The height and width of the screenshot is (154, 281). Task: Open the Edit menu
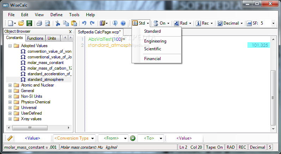coord(25,15)
